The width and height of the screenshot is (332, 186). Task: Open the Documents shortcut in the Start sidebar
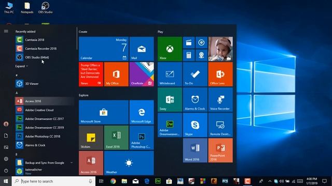click(6, 135)
